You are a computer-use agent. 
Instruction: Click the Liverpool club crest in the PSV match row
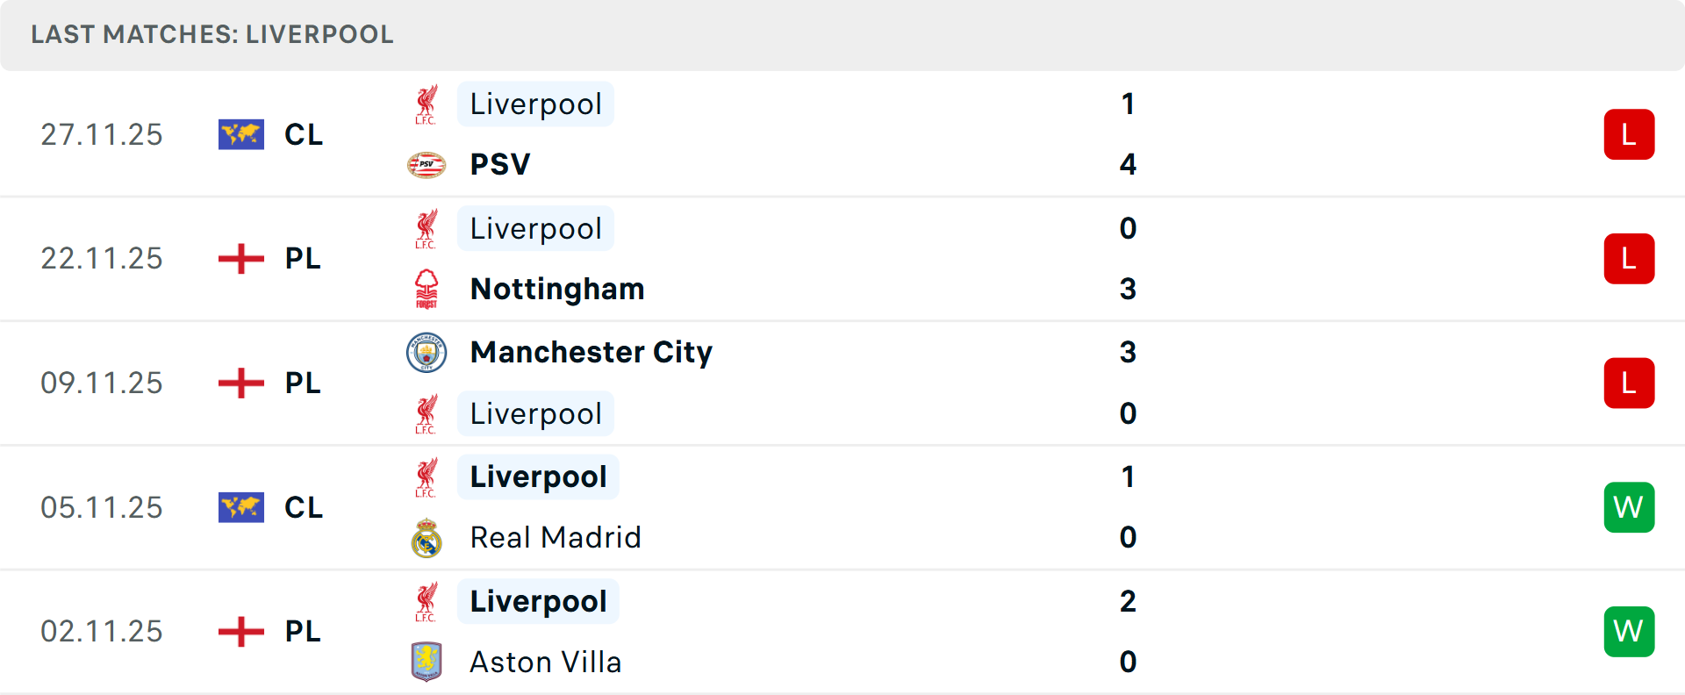tap(427, 104)
